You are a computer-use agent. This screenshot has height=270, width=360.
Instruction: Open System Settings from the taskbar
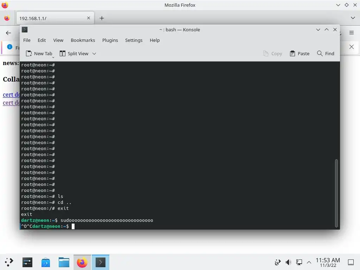pos(27,262)
